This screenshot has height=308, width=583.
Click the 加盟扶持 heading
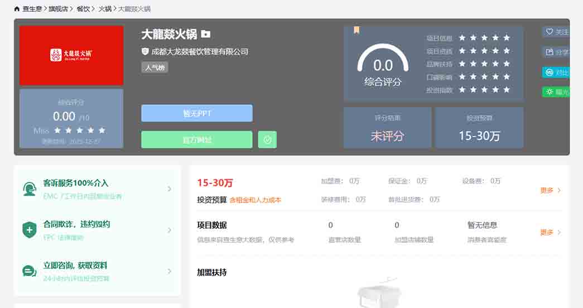point(212,273)
